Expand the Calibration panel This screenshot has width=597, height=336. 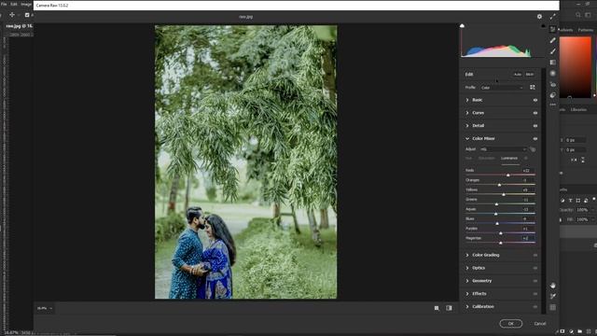click(467, 307)
